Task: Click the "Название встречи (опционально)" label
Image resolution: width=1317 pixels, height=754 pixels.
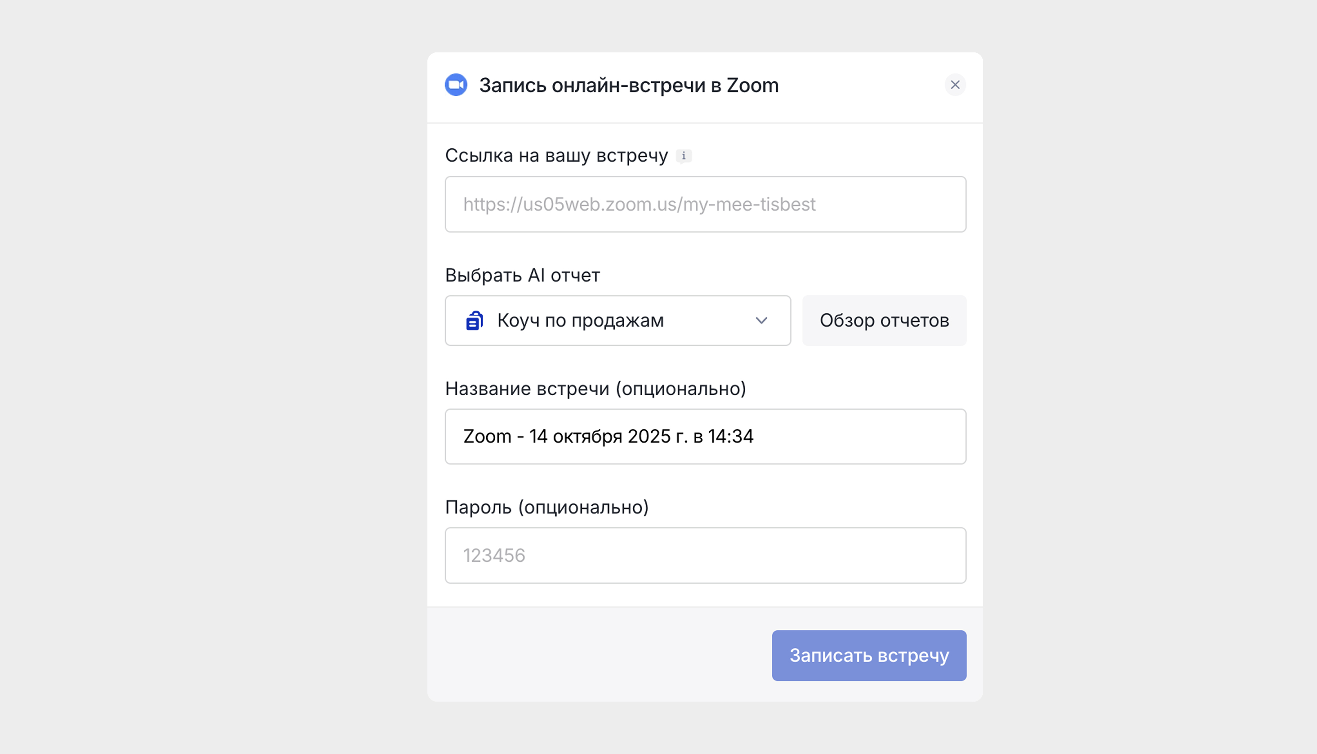Action: point(595,388)
